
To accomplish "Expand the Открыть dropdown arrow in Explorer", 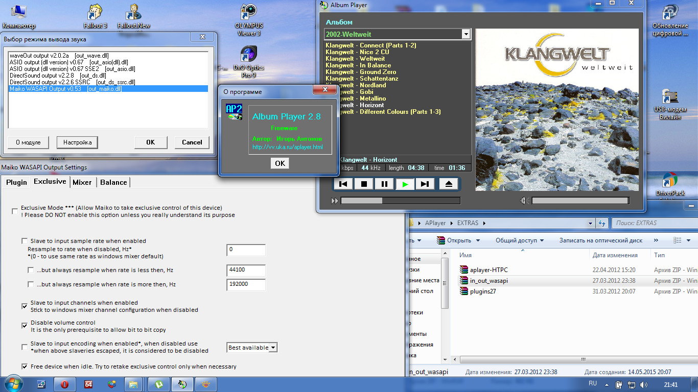I will click(478, 240).
